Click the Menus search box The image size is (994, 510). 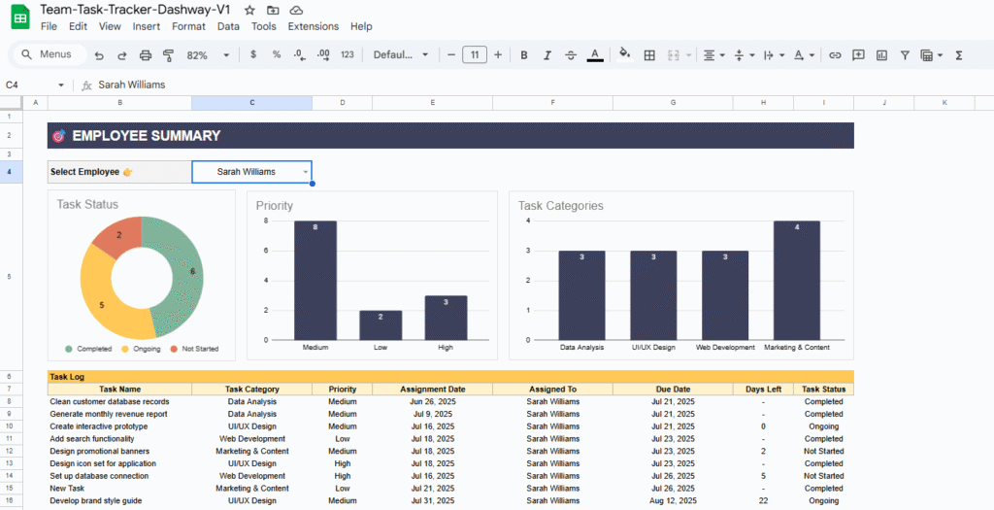tap(50, 54)
